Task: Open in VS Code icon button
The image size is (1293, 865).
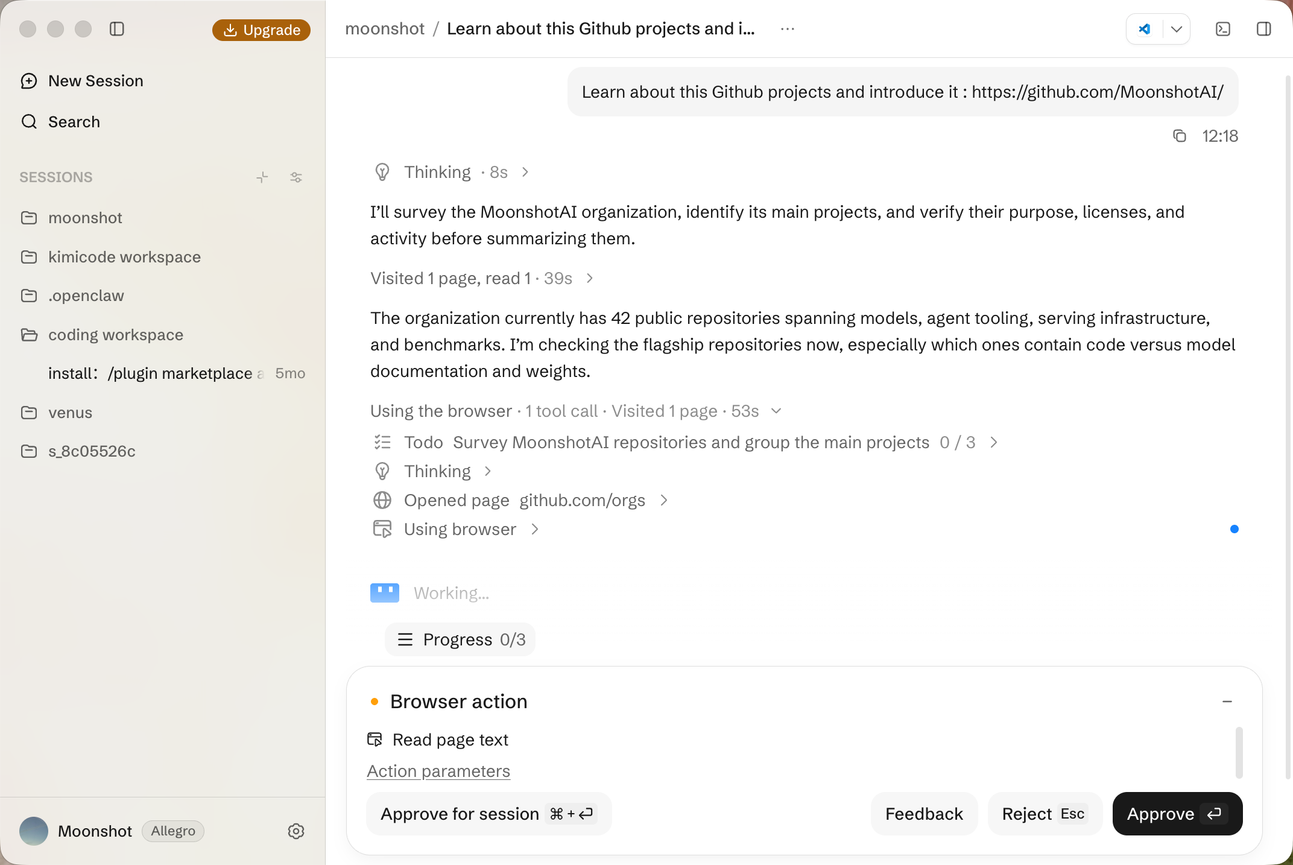Action: coord(1145,29)
